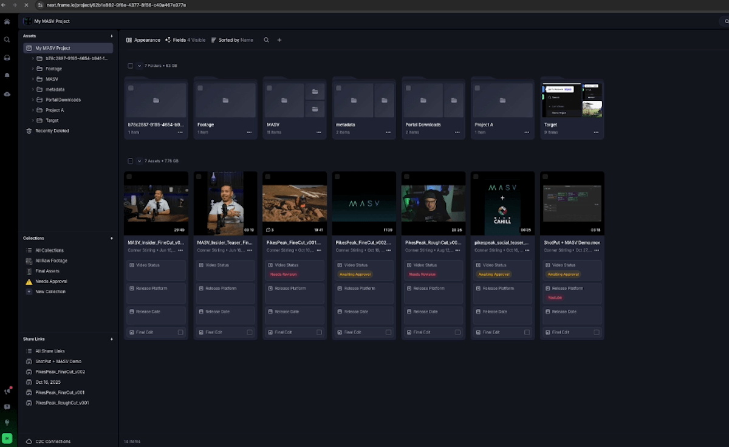Open the Appearance menu in the toolbar

point(143,39)
